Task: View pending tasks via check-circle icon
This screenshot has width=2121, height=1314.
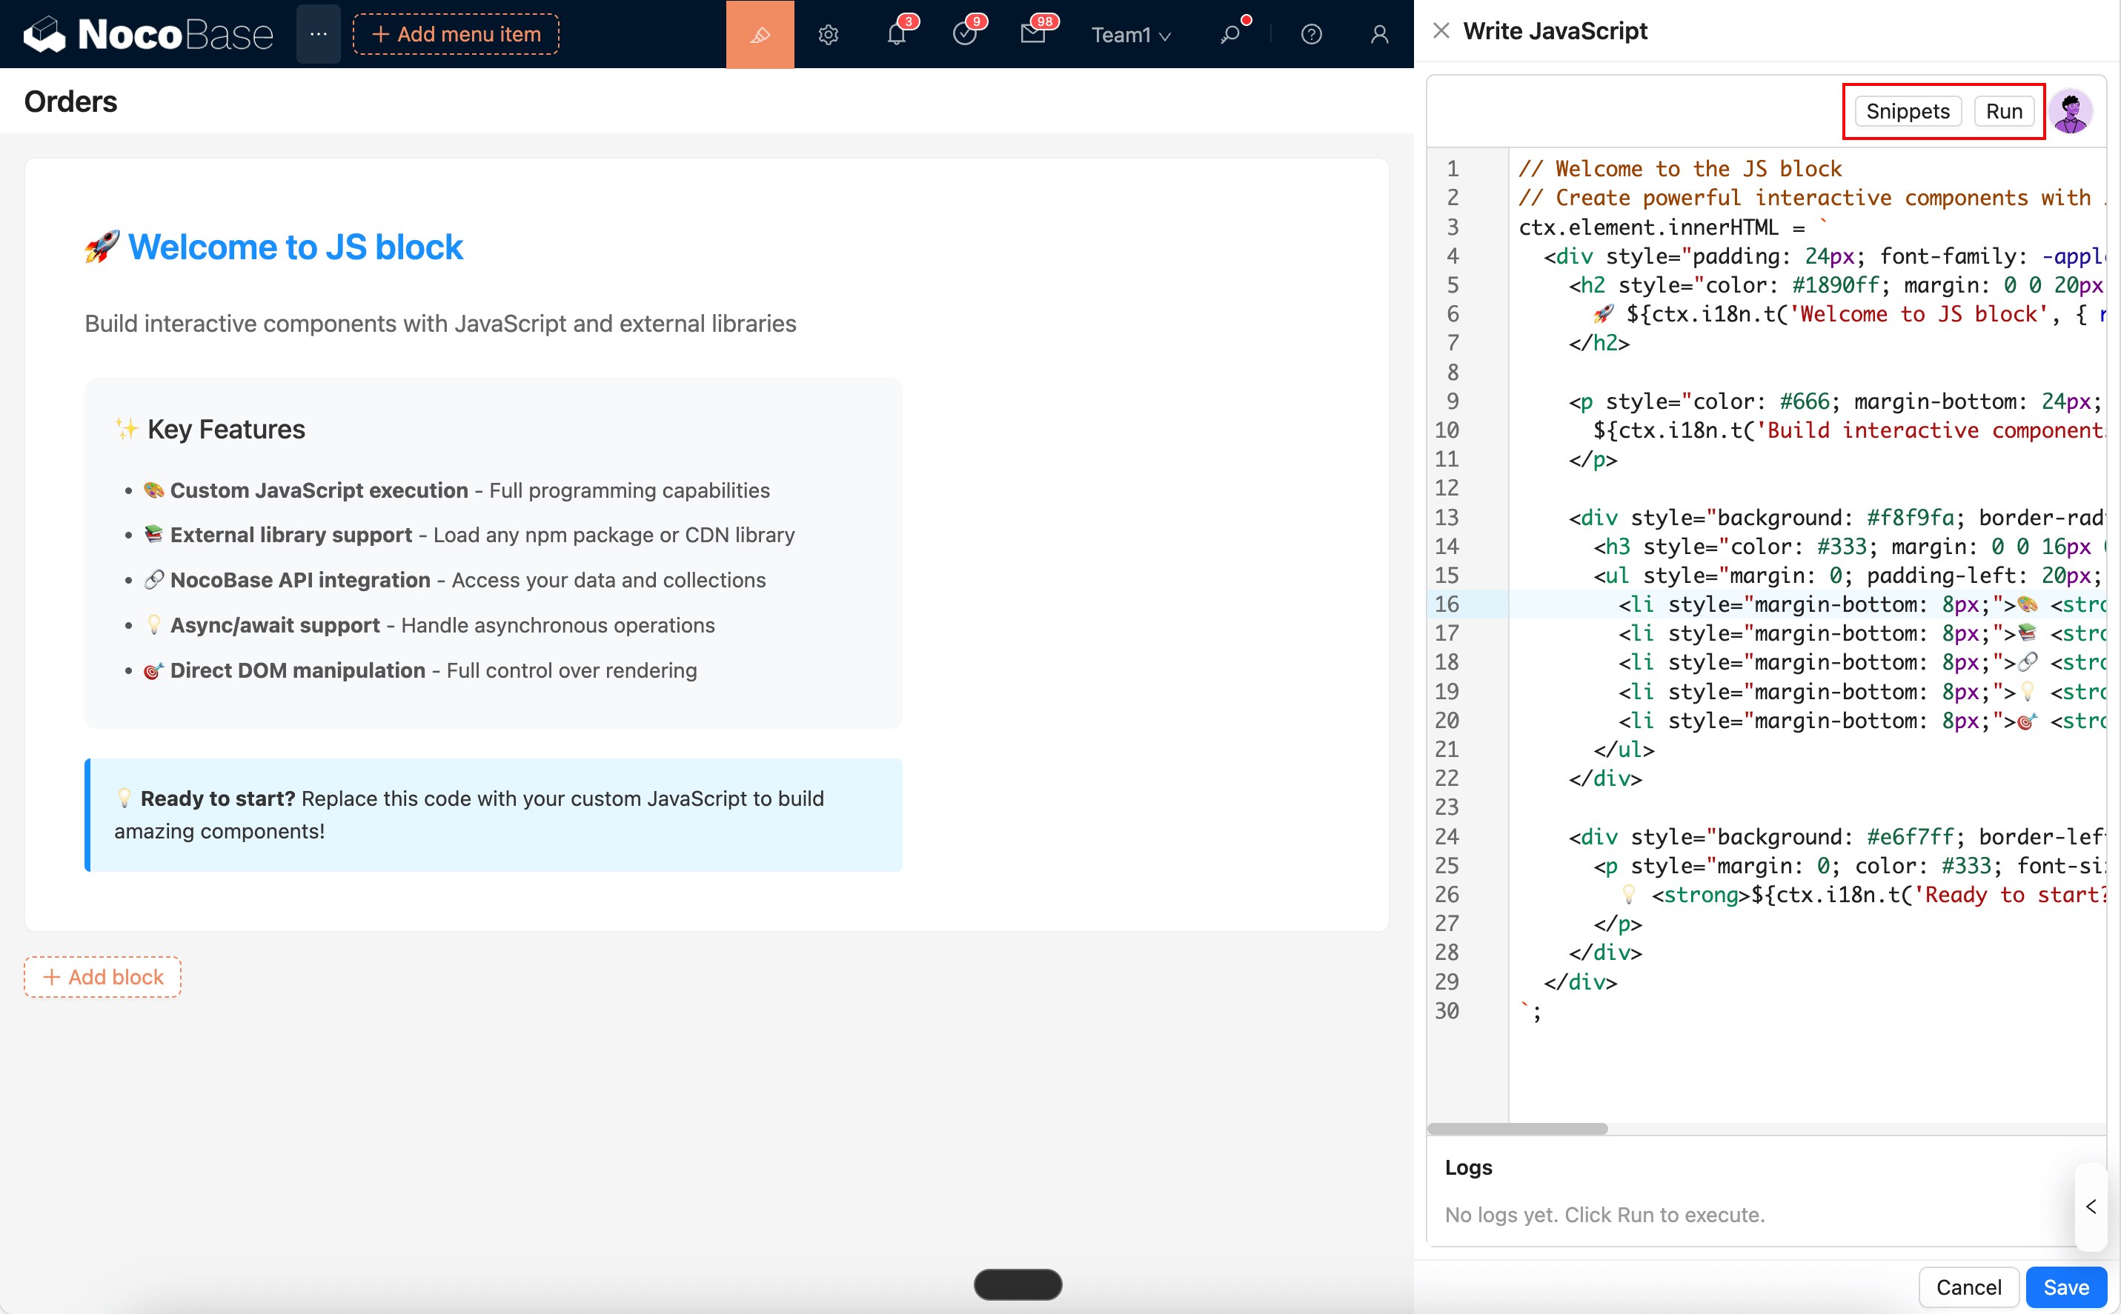Action: pyautogui.click(x=965, y=34)
